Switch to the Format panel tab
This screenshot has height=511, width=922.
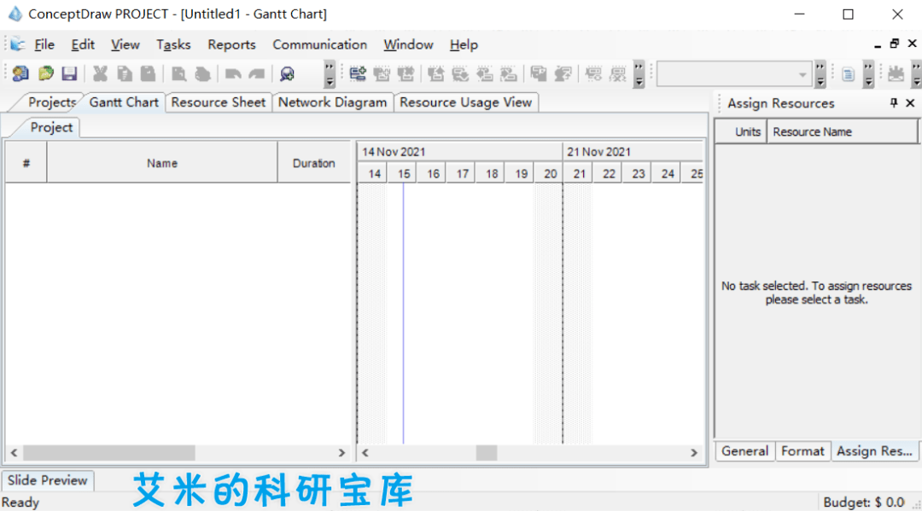point(802,451)
